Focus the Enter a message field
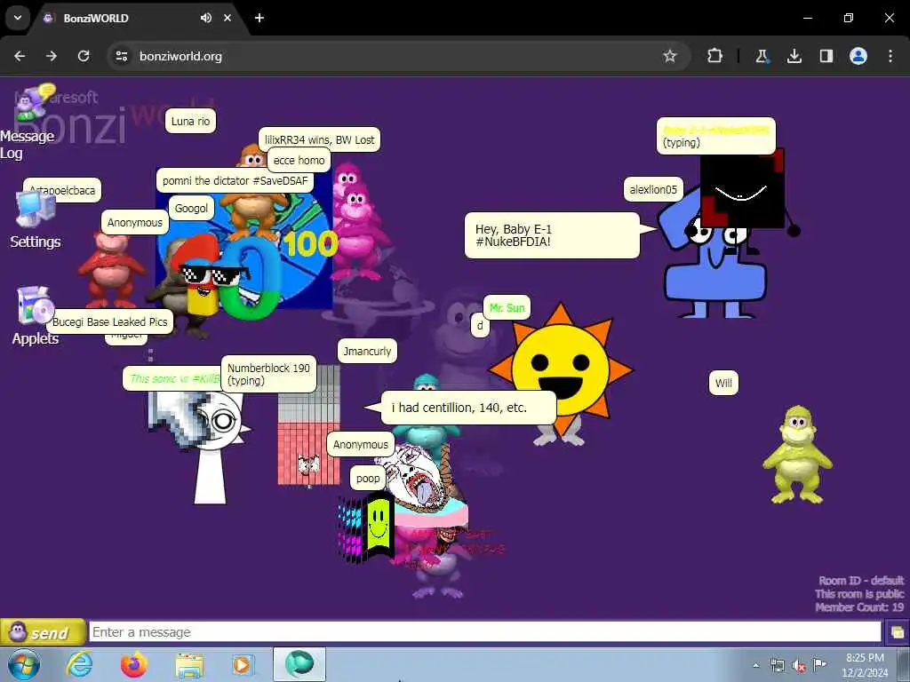The width and height of the screenshot is (910, 682). [485, 632]
